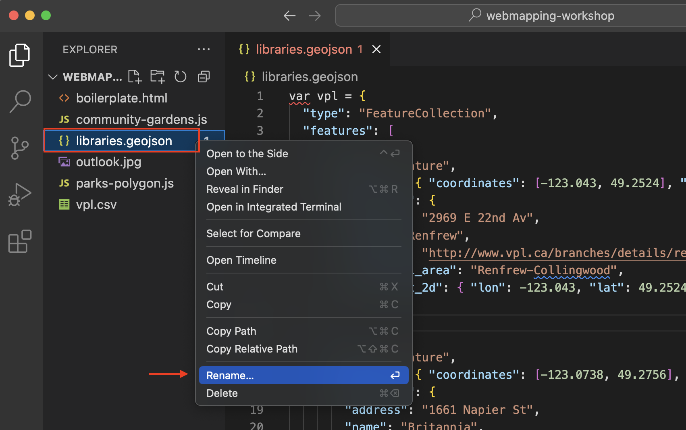Viewport: 686px width, 430px height.
Task: Open Explorer more actions ellipsis
Action: 204,49
